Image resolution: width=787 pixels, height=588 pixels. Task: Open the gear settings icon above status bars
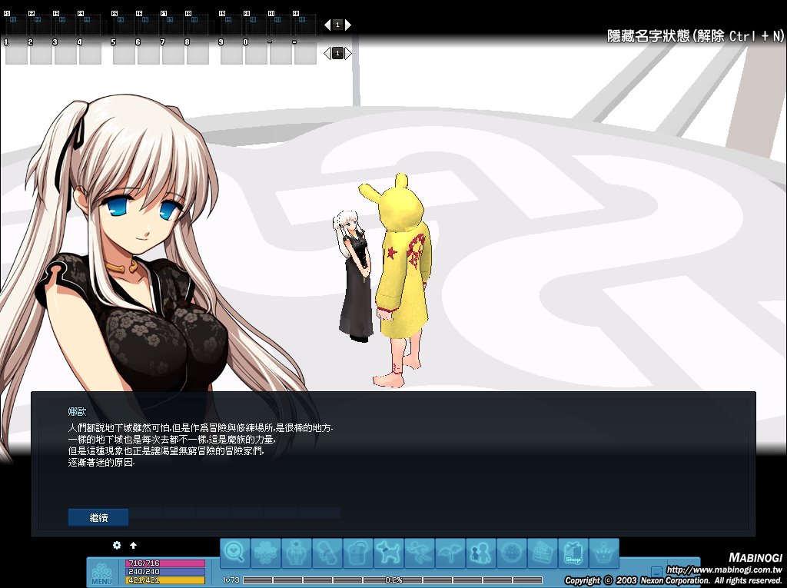[x=117, y=545]
